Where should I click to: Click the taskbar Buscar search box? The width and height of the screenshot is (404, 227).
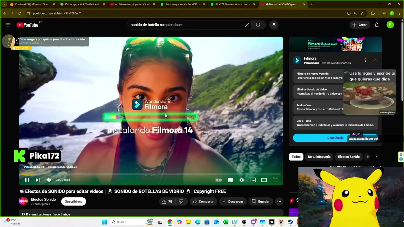[132, 222]
